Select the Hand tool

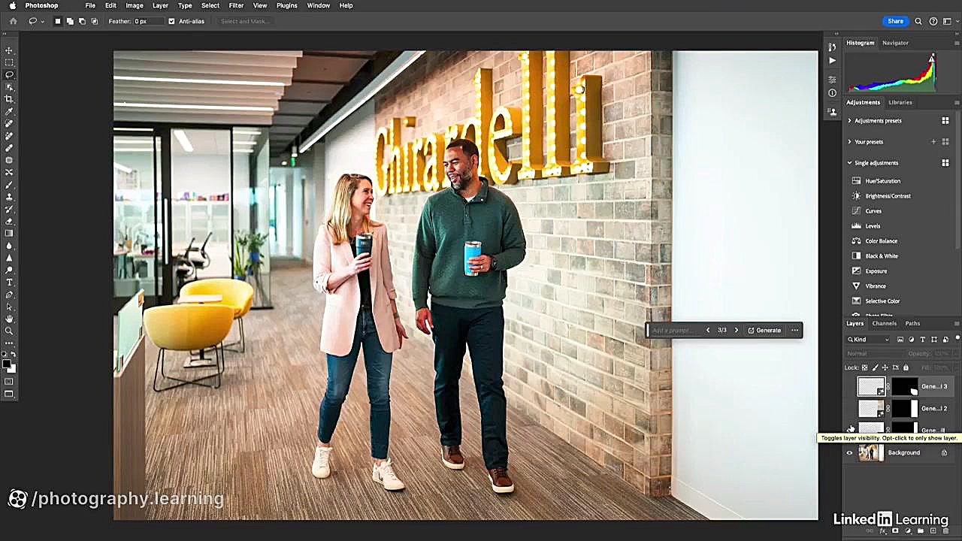coord(9,319)
